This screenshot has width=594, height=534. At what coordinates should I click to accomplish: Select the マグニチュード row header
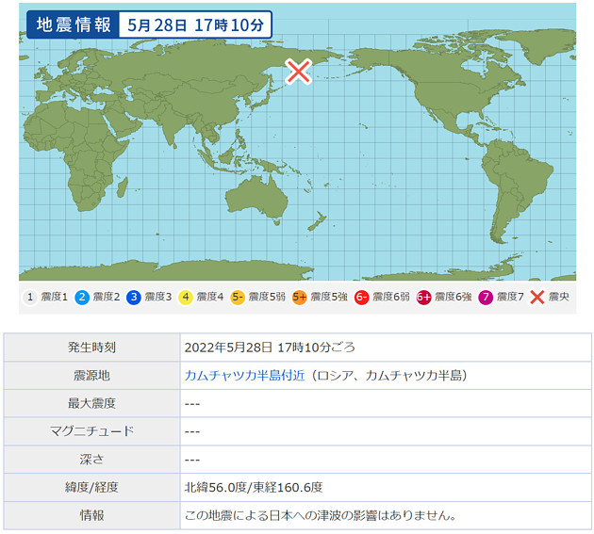[98, 431]
